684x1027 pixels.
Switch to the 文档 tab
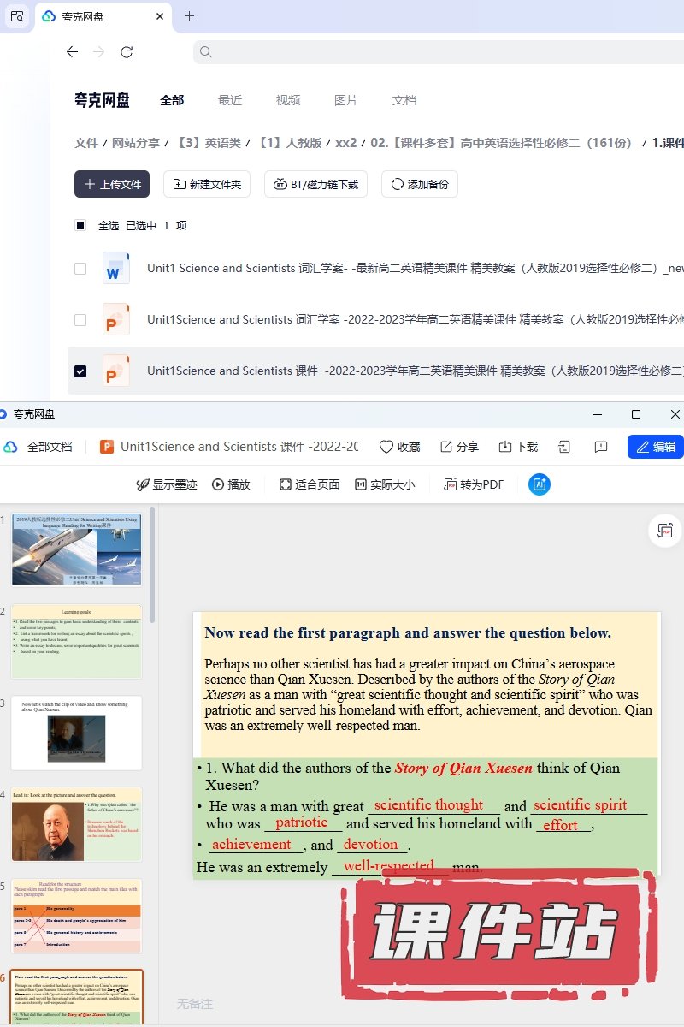[404, 100]
